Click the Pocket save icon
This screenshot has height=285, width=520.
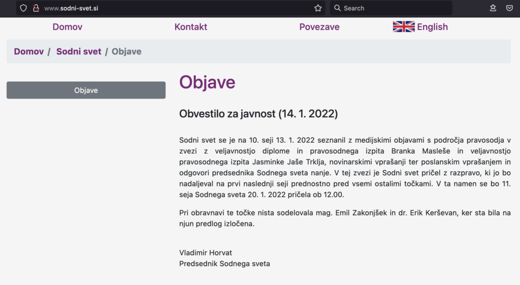click(509, 8)
